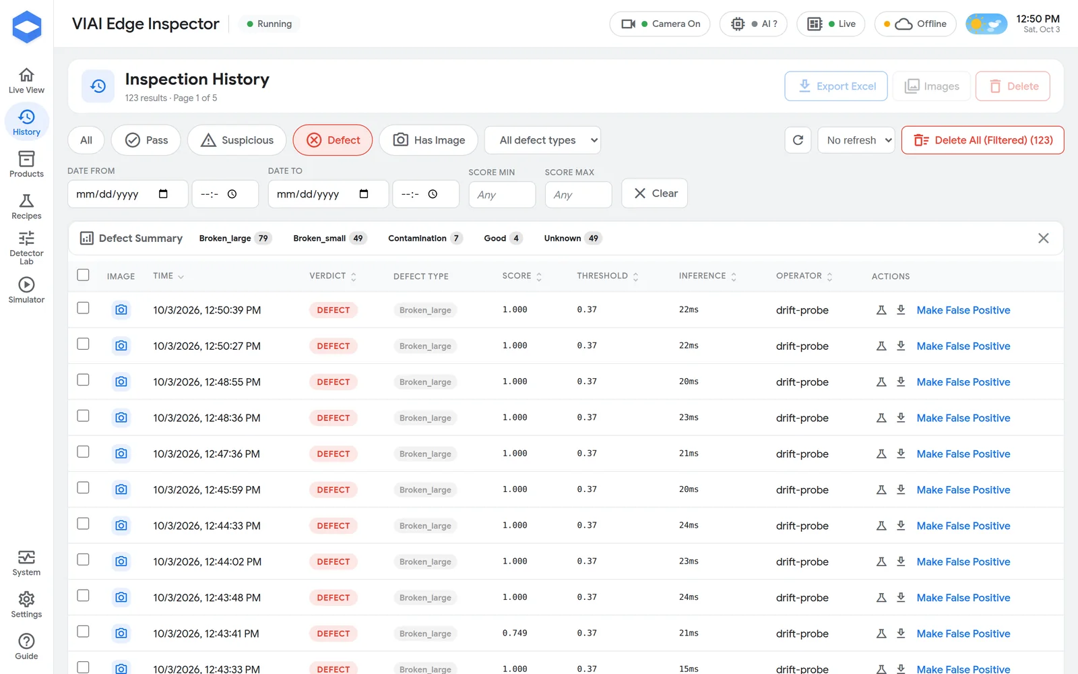Check the select-all header checkbox
1078x674 pixels.
pyautogui.click(x=83, y=275)
